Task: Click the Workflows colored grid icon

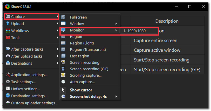Action: coord(8,31)
